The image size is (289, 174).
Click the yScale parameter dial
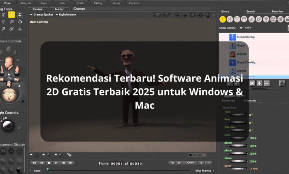[237, 153]
